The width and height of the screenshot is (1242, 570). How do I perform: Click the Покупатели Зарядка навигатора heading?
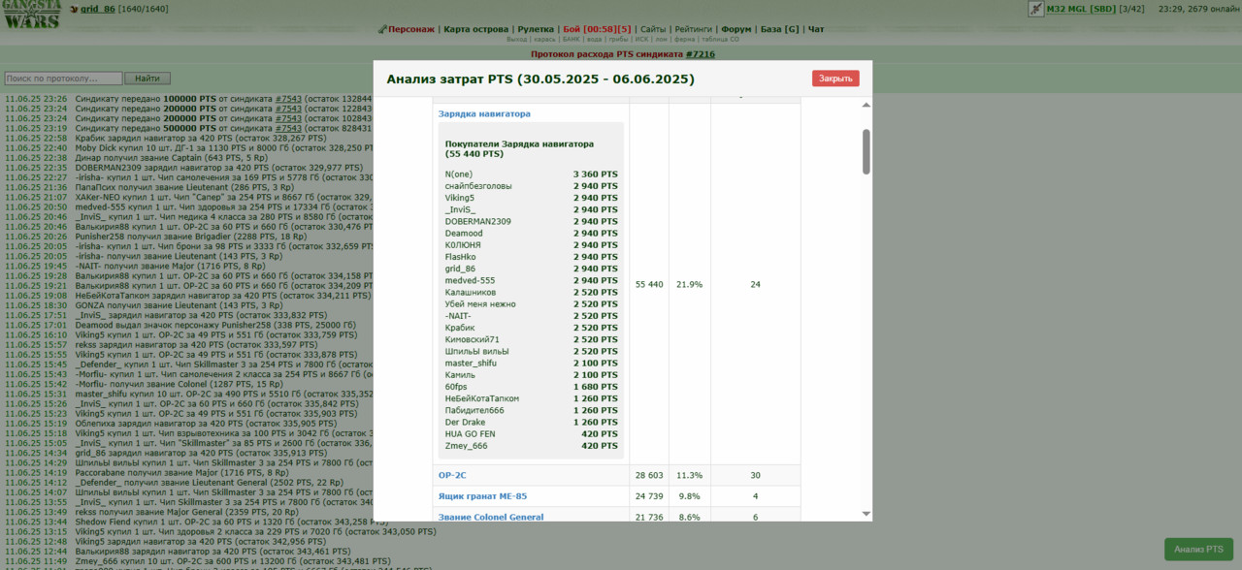pos(519,148)
